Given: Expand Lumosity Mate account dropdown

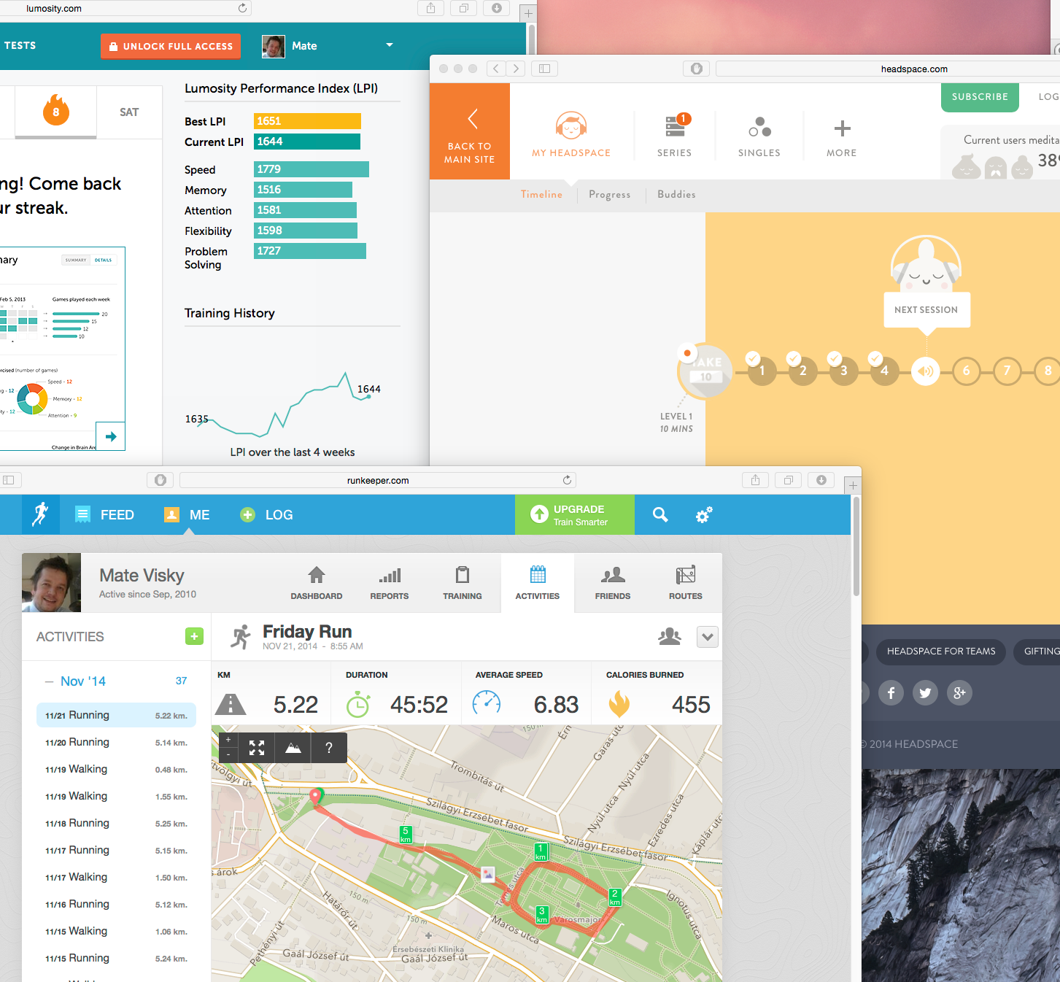Looking at the screenshot, I should pos(390,45).
